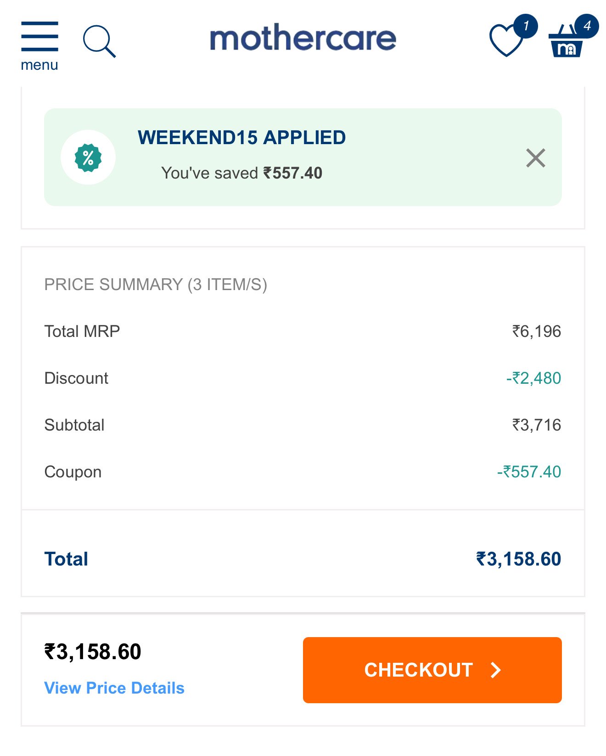Tap the basket count badge showing 4
The height and width of the screenshot is (756, 606).
tap(587, 26)
